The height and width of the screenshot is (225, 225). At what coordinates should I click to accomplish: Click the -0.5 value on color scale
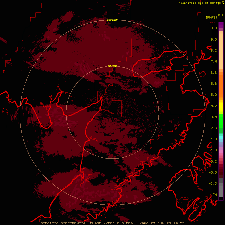[x=213, y=172]
